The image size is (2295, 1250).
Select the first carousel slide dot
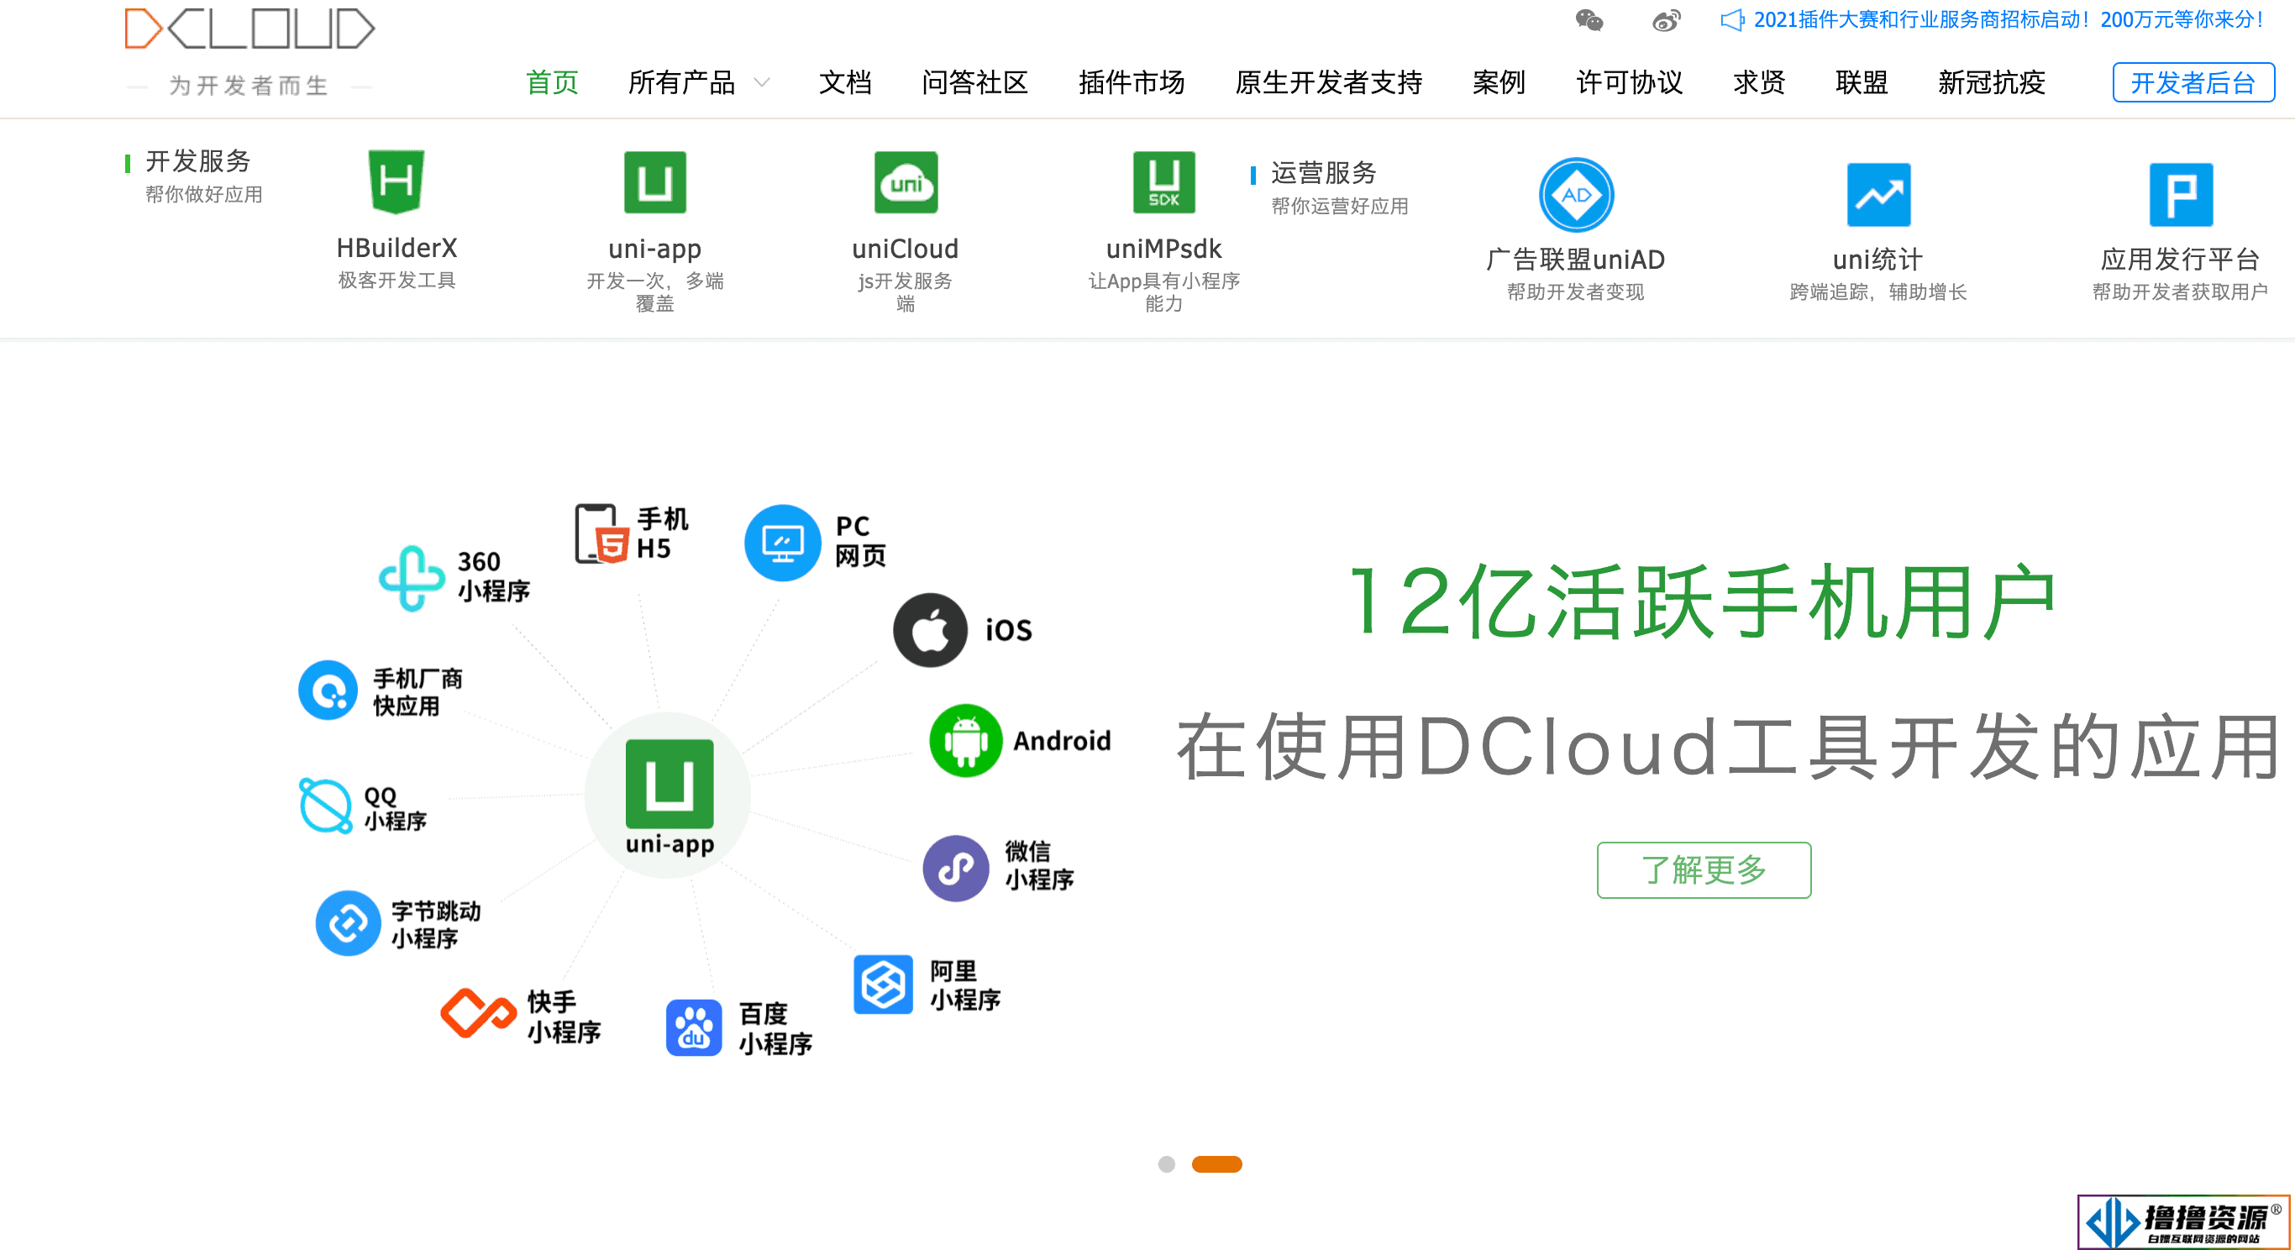[x=1166, y=1164]
